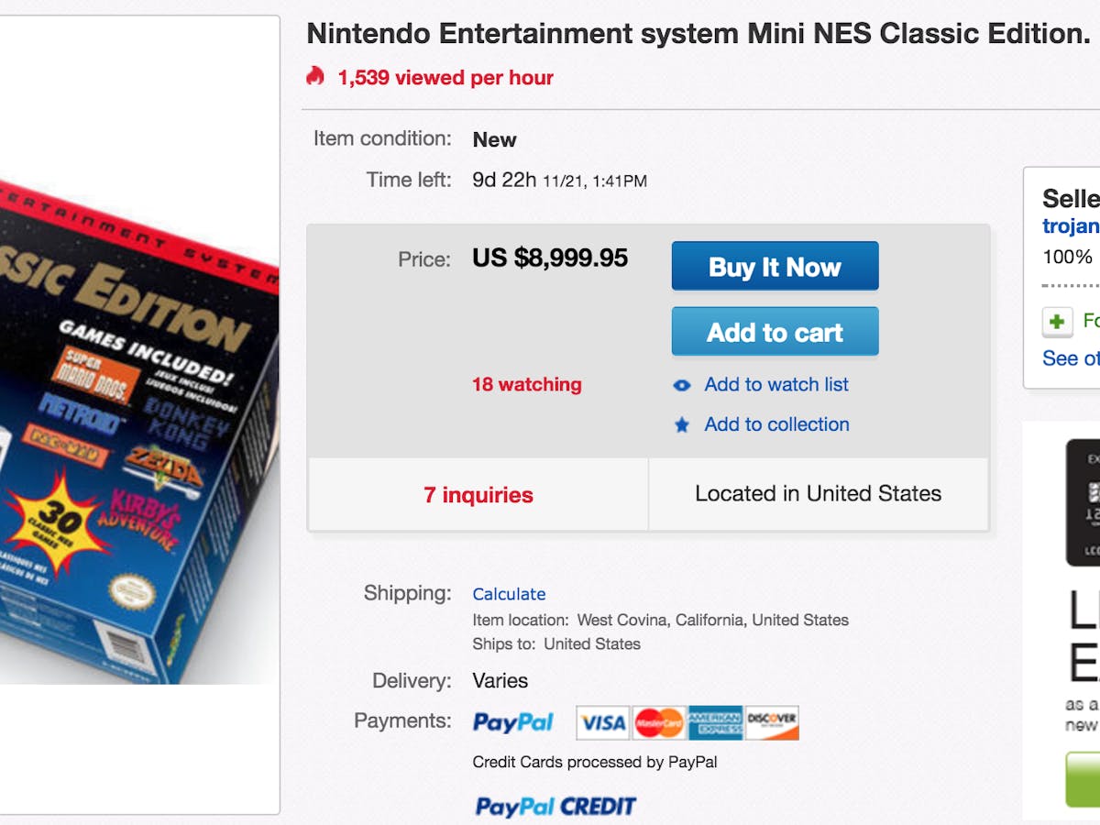Click the flame icon beside viewed per hour
Screen dimensions: 1100x825
[315, 76]
